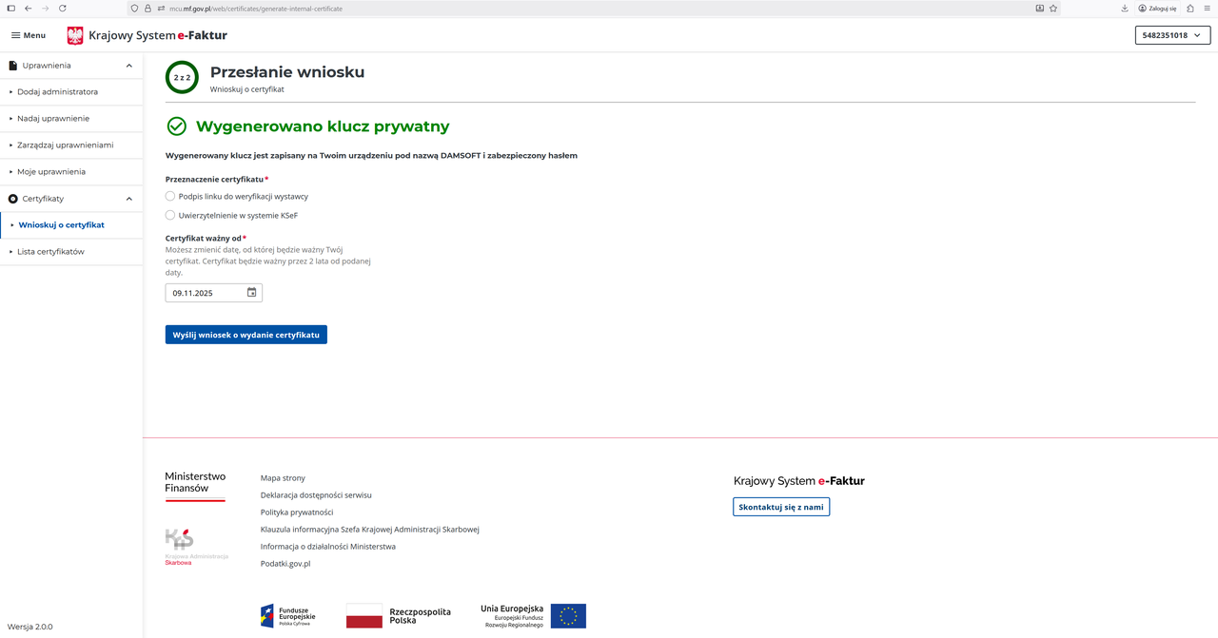
Task: Bookmark this page with the star icon
Action: coord(1053,9)
